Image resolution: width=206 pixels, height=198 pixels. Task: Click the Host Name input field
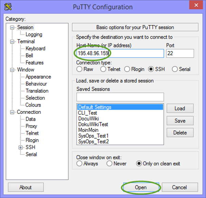[120, 53]
